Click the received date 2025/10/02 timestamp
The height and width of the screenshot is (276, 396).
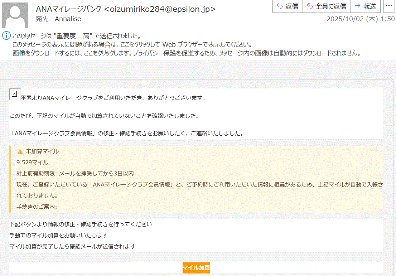(x=361, y=19)
